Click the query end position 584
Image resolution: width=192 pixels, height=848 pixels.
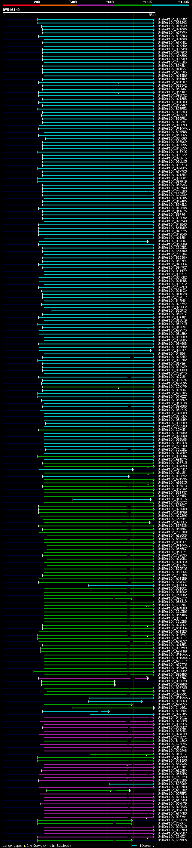coord(151,15)
